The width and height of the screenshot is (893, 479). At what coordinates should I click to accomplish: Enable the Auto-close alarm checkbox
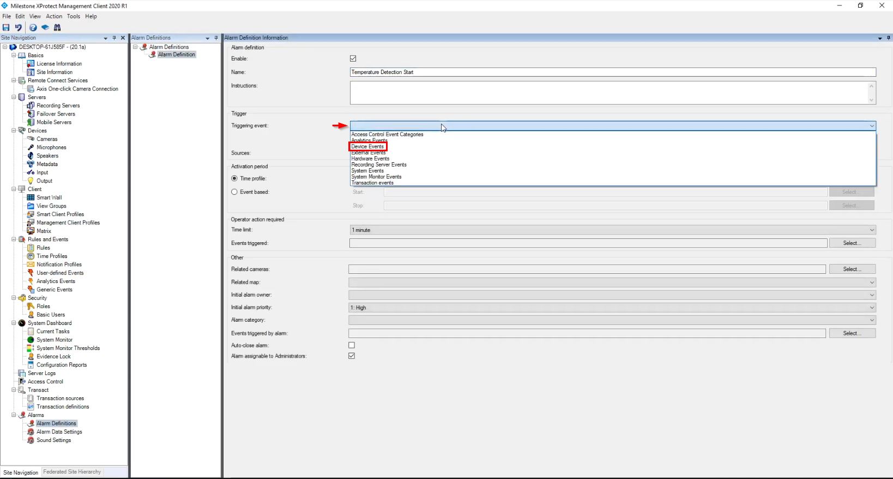(352, 345)
